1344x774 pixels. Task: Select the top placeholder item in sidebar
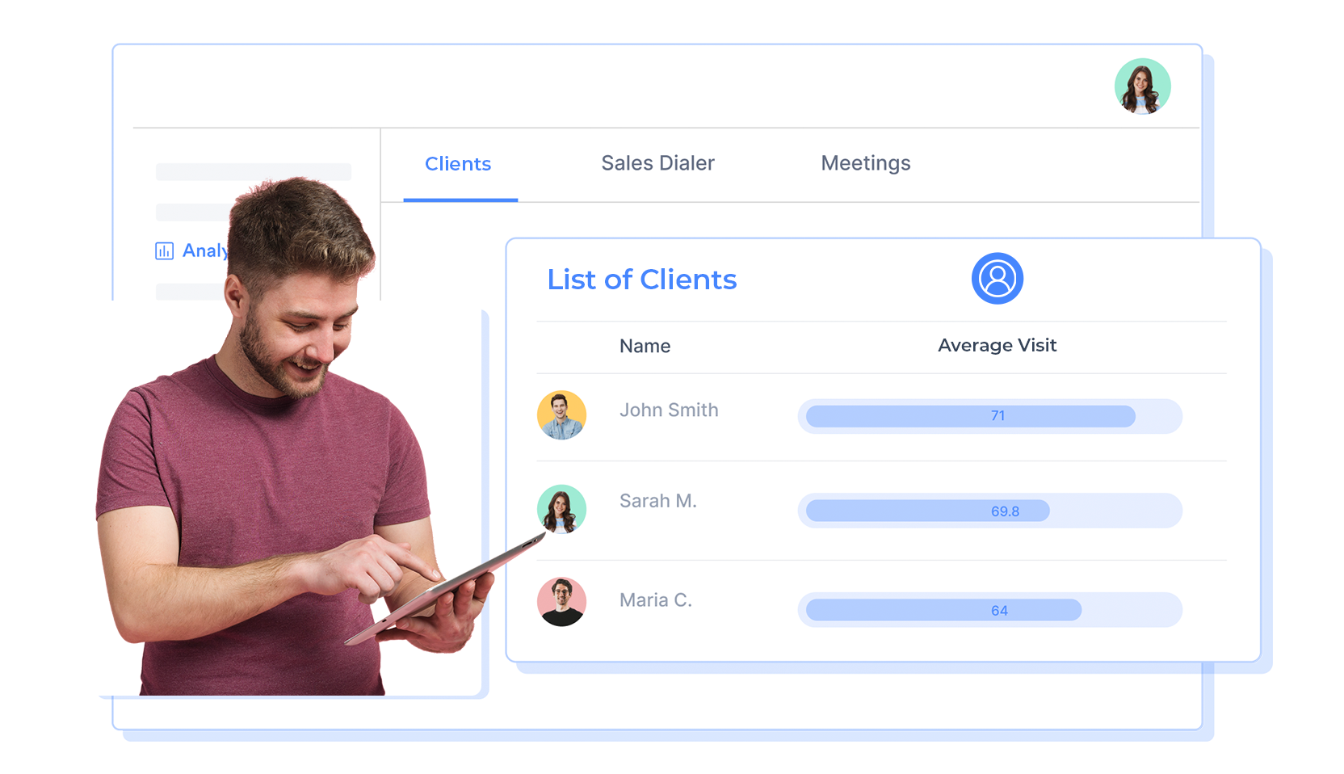pyautogui.click(x=253, y=171)
